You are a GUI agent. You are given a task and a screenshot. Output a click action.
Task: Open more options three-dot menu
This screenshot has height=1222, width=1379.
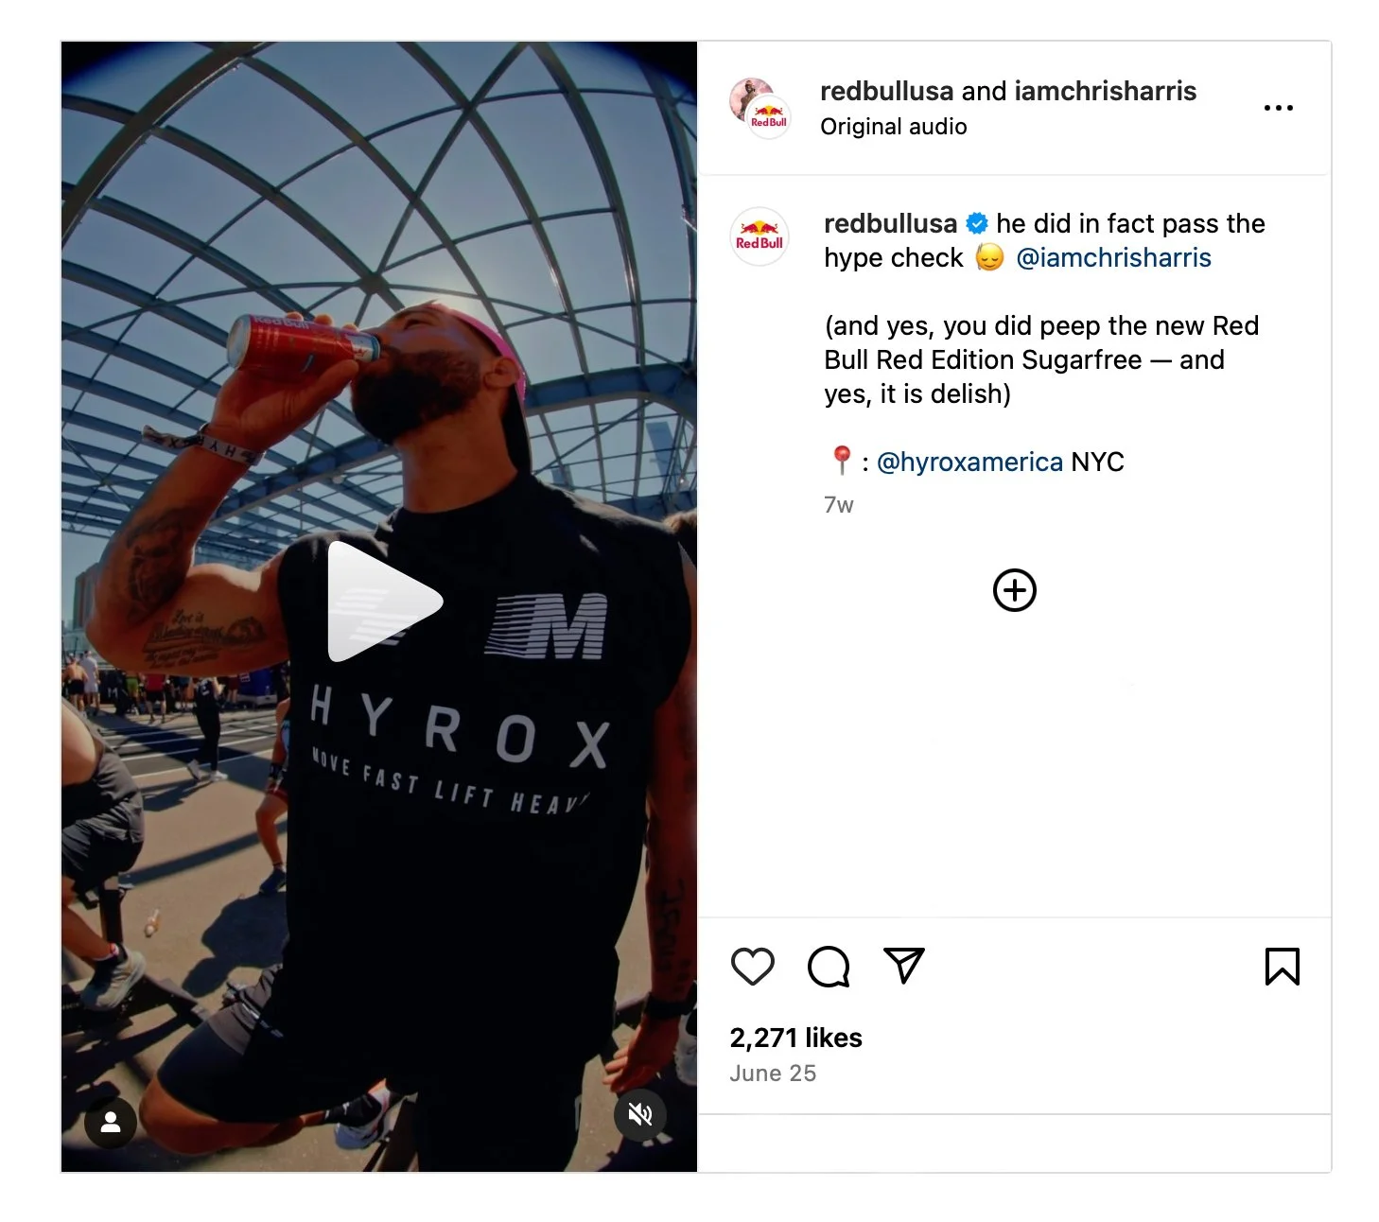[x=1278, y=108]
